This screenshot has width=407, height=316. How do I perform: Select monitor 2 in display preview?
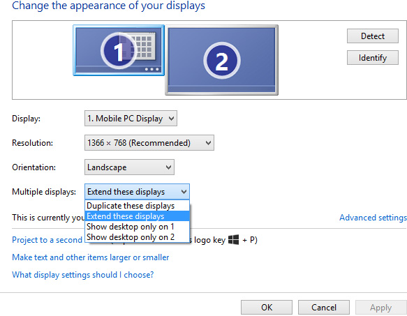(x=222, y=60)
